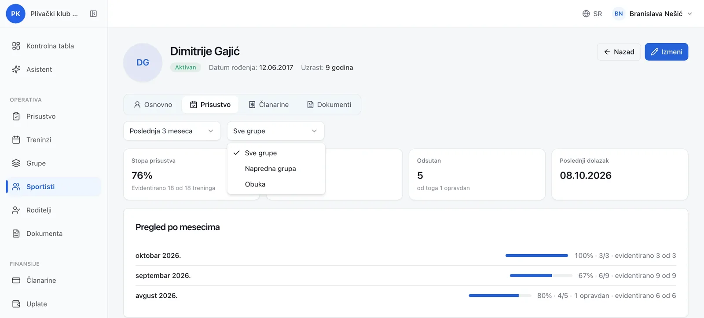
Task: Click the back arrow icon on Nazad
Action: [607, 52]
